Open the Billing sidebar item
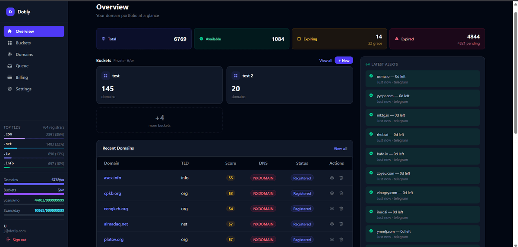 tap(34, 77)
